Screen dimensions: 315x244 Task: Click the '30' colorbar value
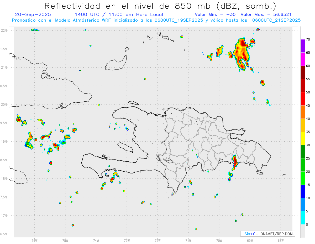[x=308, y=145]
